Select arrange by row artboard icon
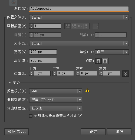135x140 pixels. pos(80,26)
